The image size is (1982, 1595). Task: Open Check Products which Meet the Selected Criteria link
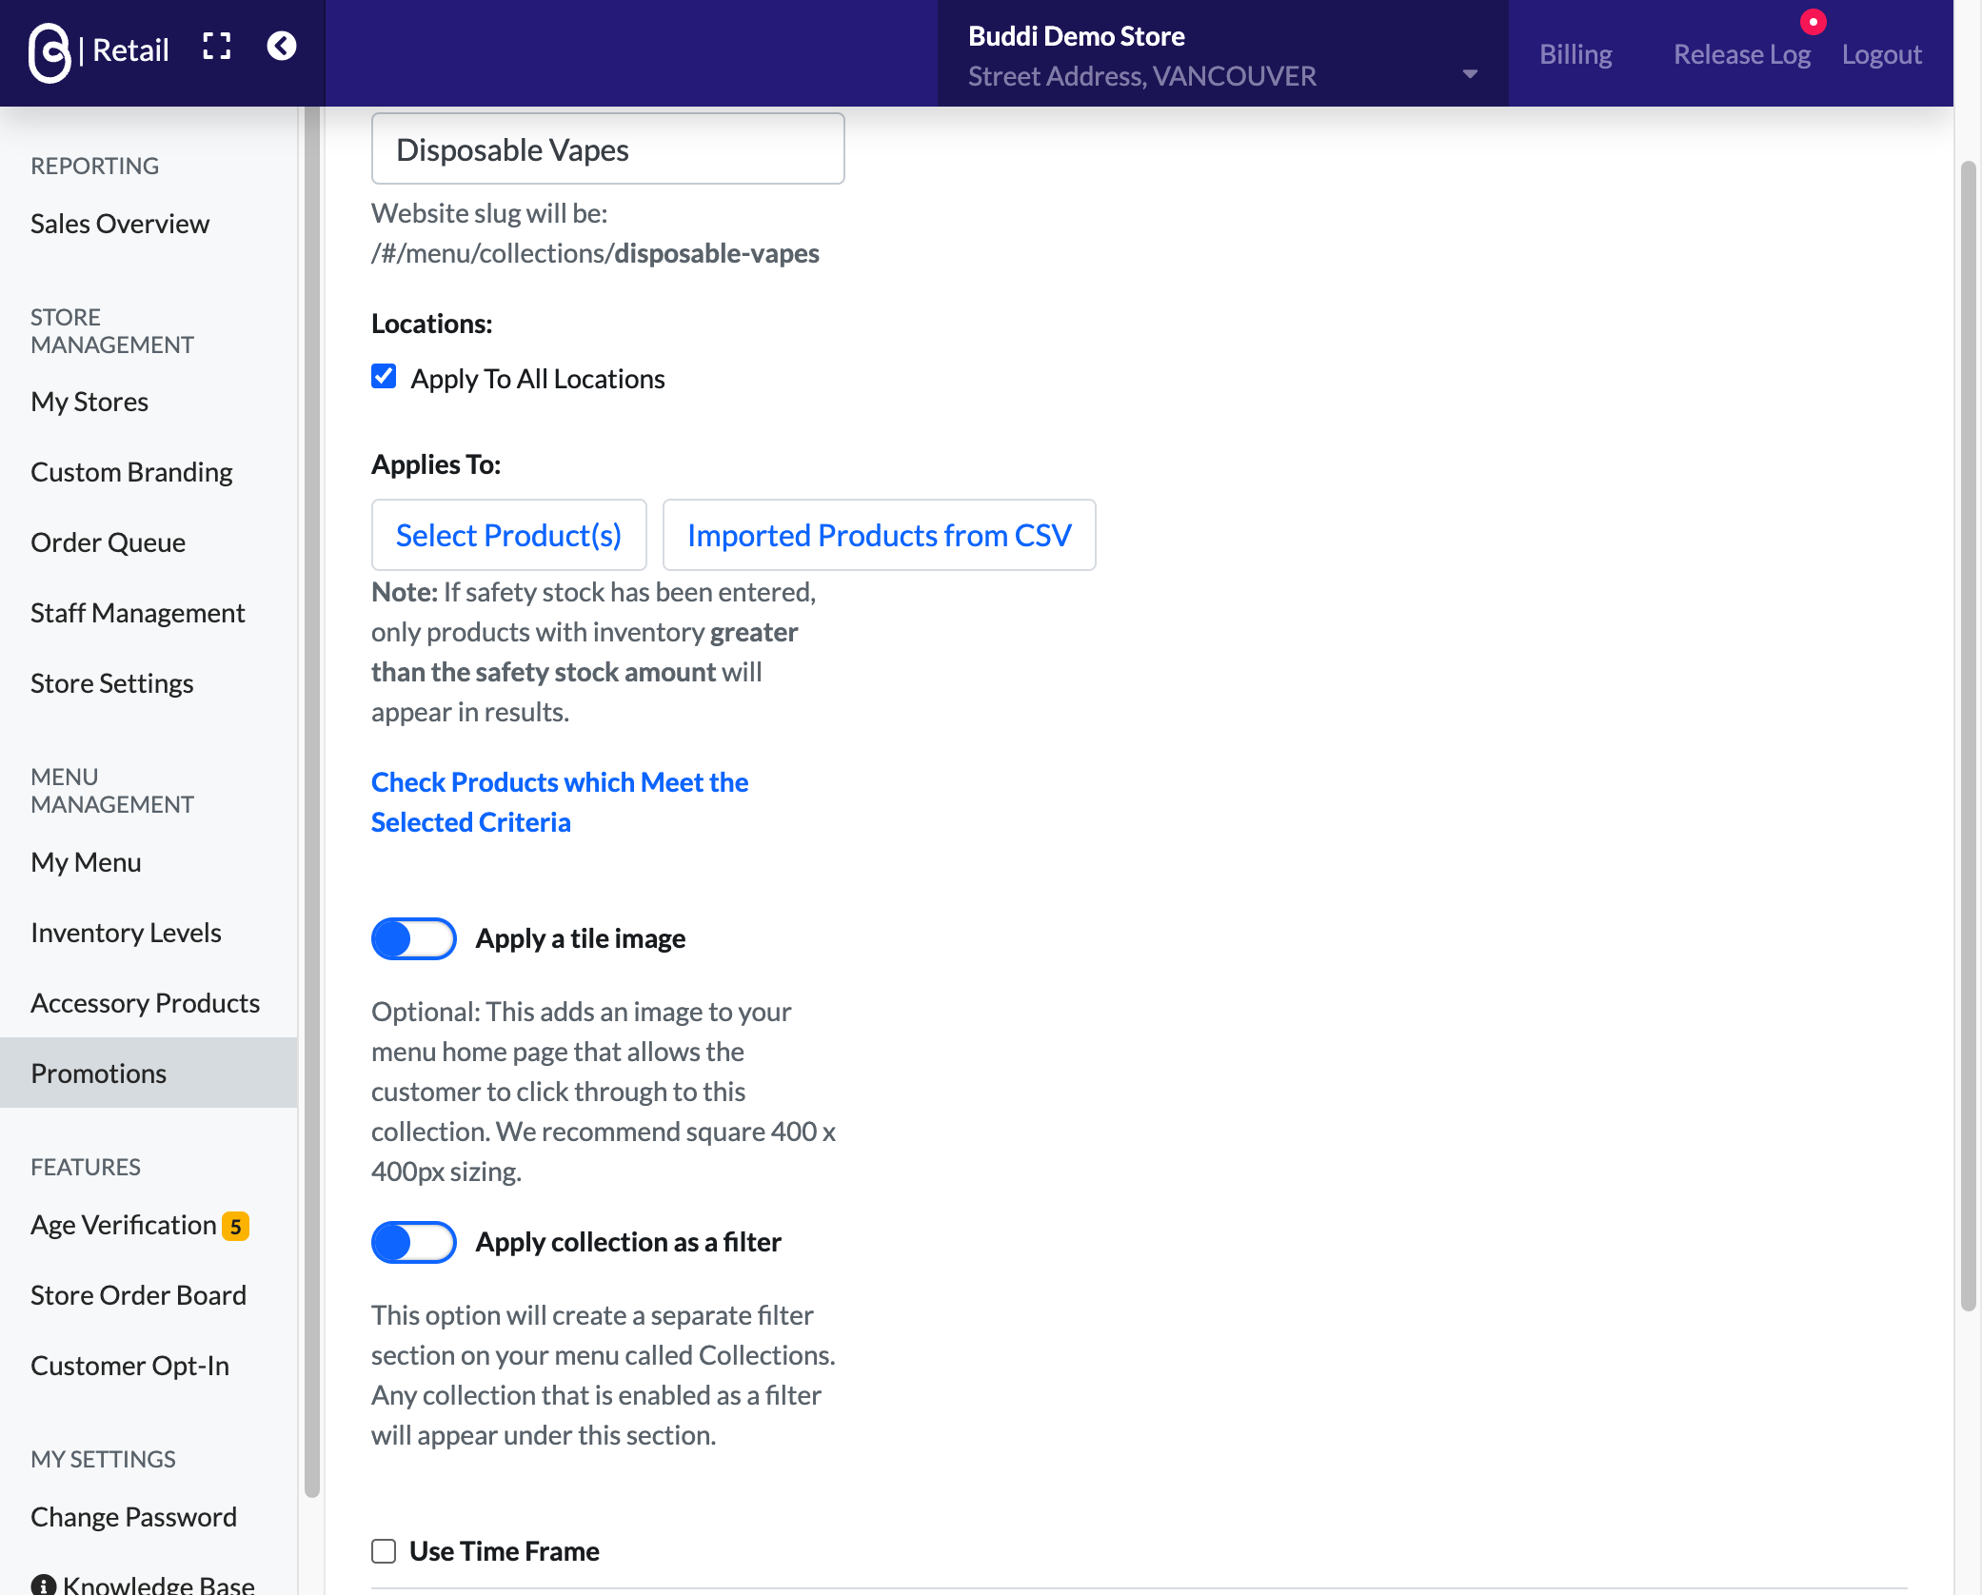coord(560,802)
